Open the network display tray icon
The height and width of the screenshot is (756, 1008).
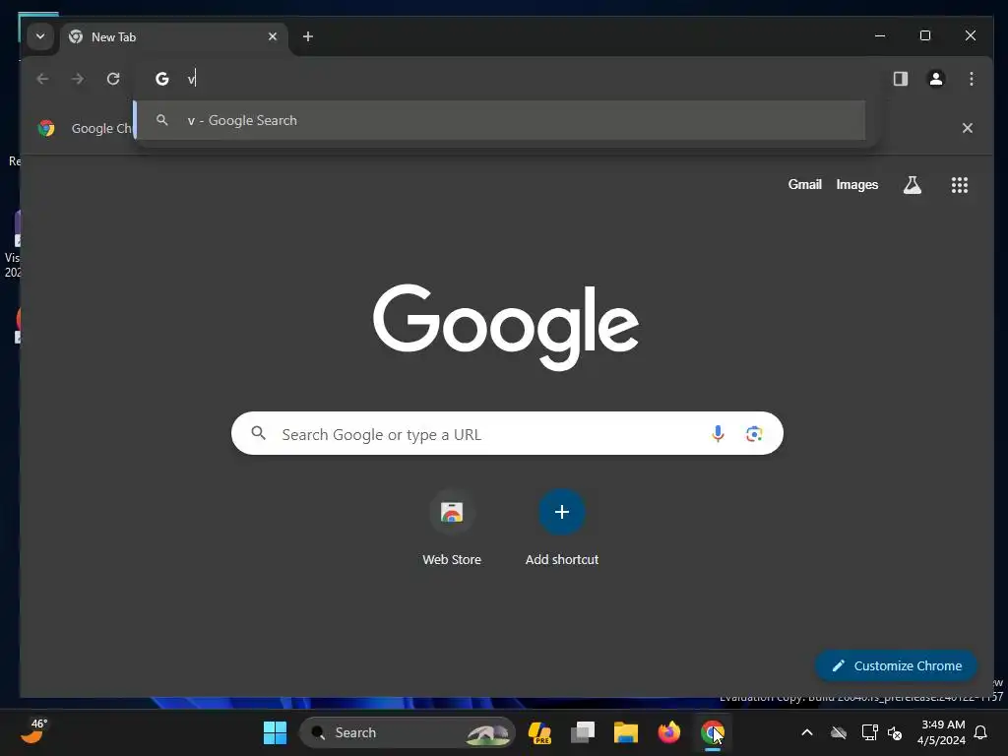[869, 732]
